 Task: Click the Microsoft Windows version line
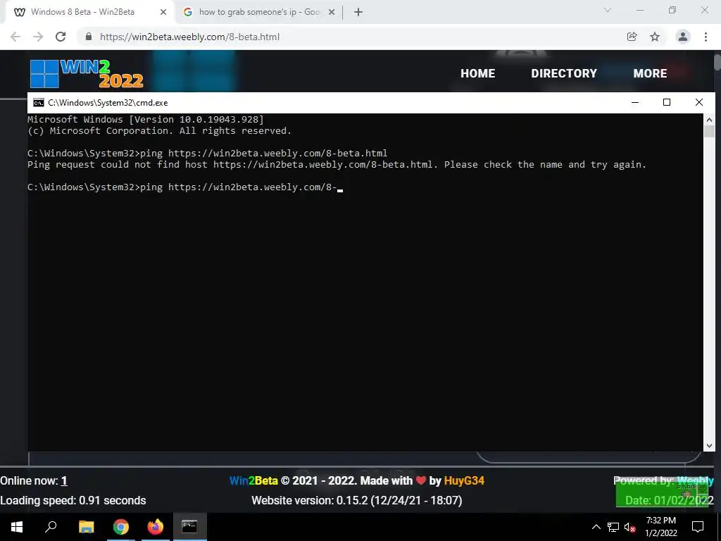pos(145,120)
